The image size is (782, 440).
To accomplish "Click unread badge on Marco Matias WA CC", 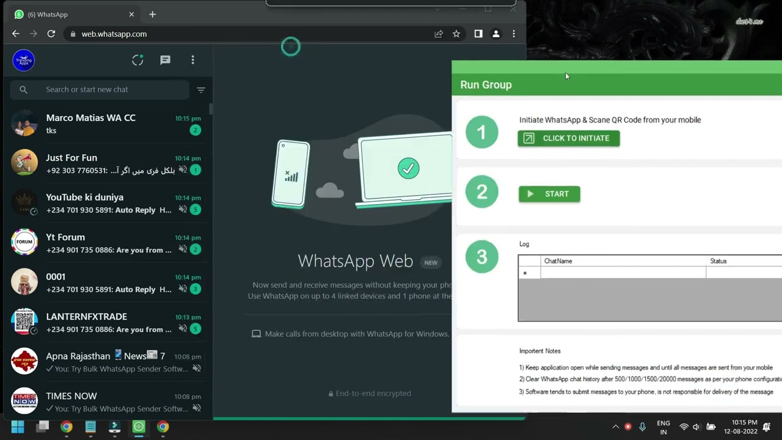I will [195, 130].
